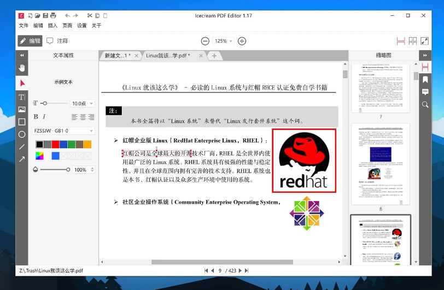Viewport: 444px width, 290px height.
Task: Open the Search panel in right sidebar
Action: pyautogui.click(x=425, y=104)
